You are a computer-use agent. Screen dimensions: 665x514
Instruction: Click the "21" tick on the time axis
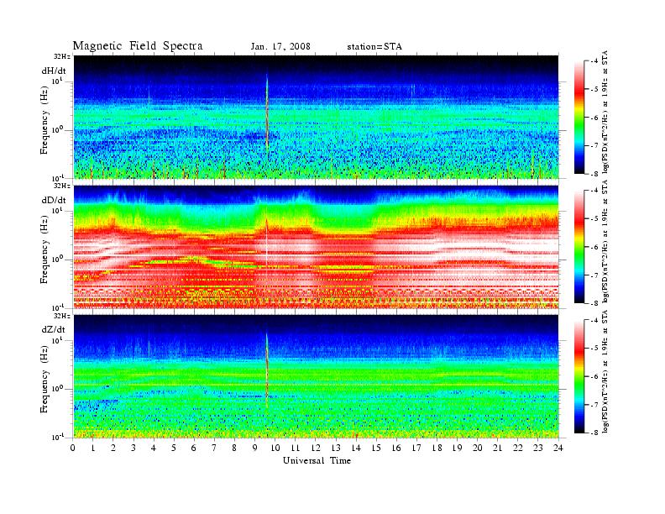coord(498,448)
